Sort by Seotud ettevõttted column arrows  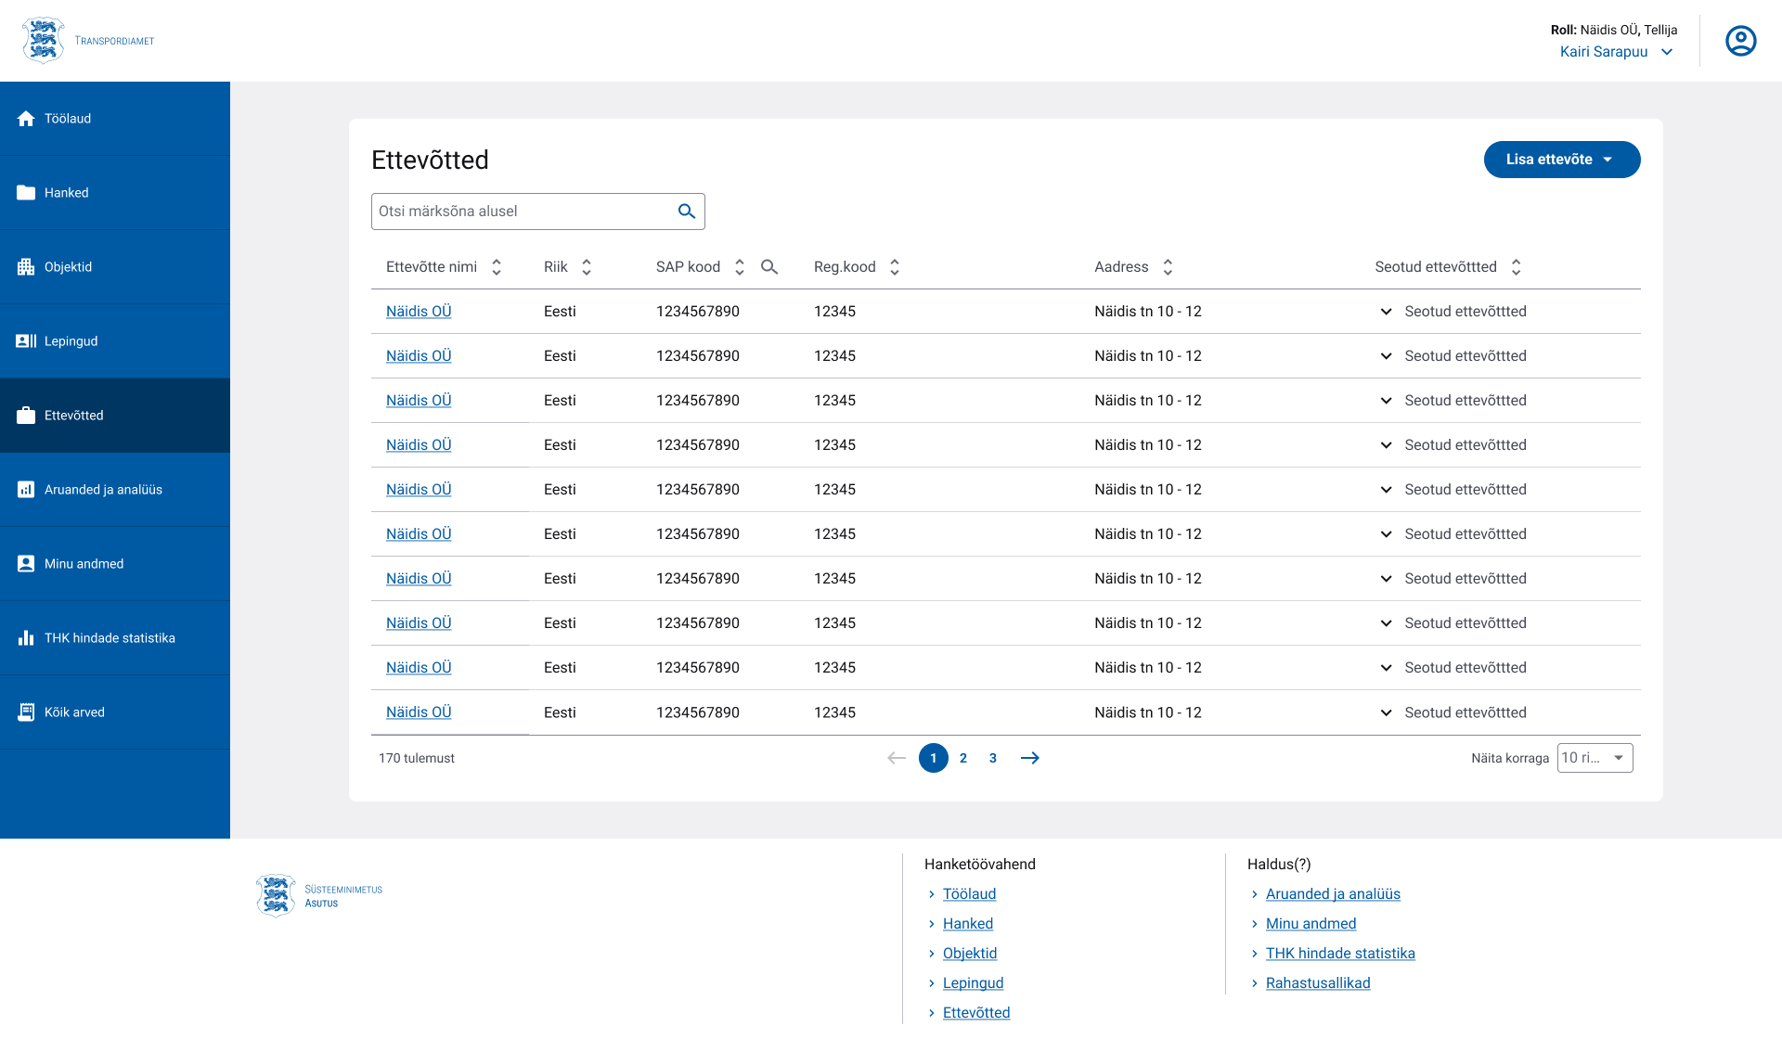point(1516,267)
